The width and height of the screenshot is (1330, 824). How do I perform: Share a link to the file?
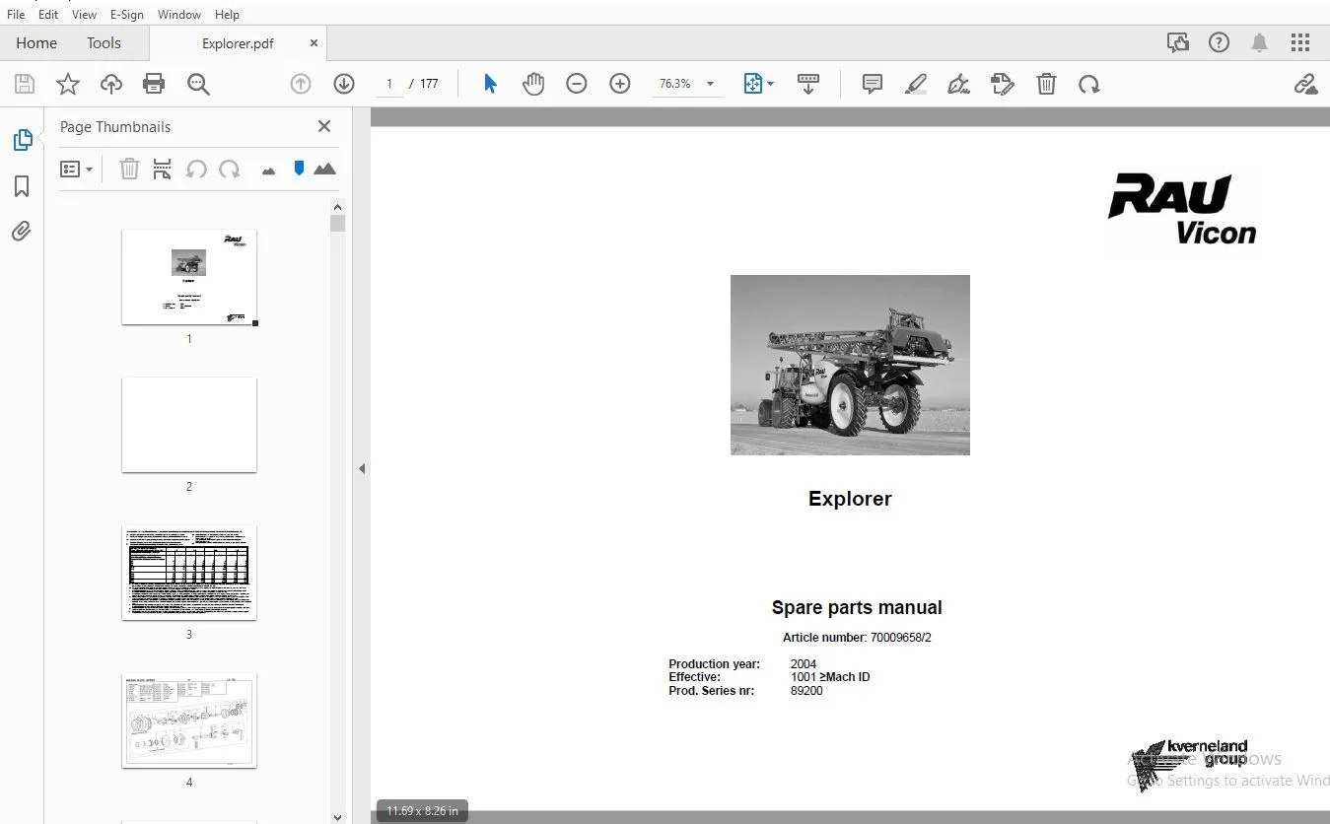coord(1306,84)
